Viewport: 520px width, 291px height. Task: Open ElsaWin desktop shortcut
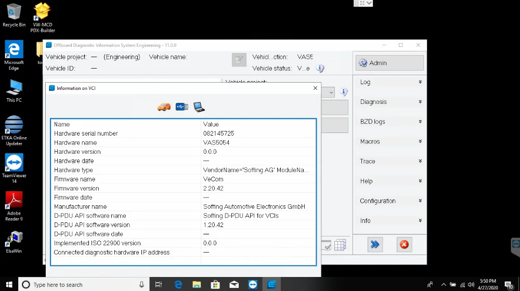14,242
